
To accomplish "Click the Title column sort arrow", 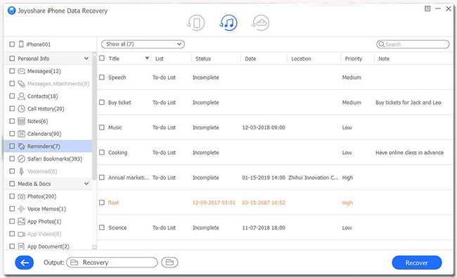I will coord(147,58).
